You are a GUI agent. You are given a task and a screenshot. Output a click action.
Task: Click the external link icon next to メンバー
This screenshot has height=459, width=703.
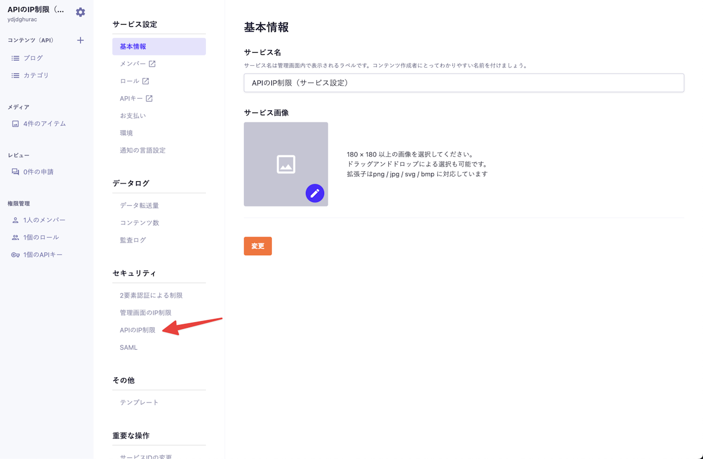click(x=152, y=64)
